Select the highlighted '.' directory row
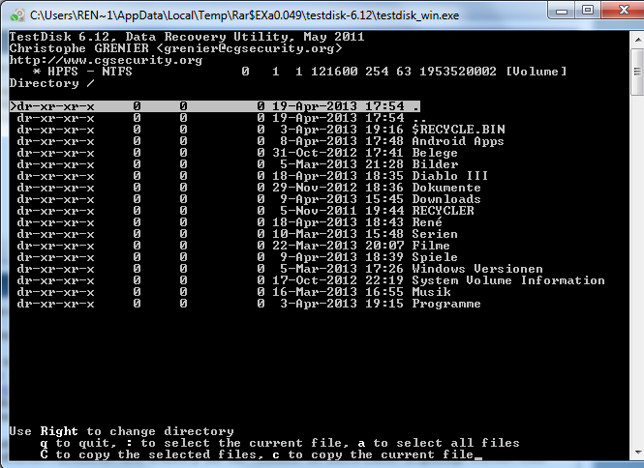 215,106
